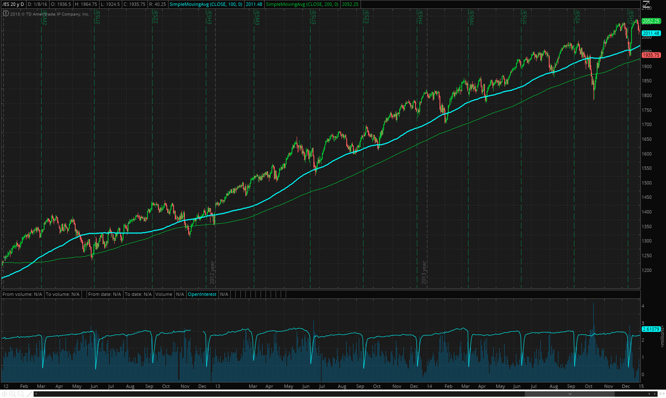
Task: Click the From date: N/A field
Action: click(105, 294)
